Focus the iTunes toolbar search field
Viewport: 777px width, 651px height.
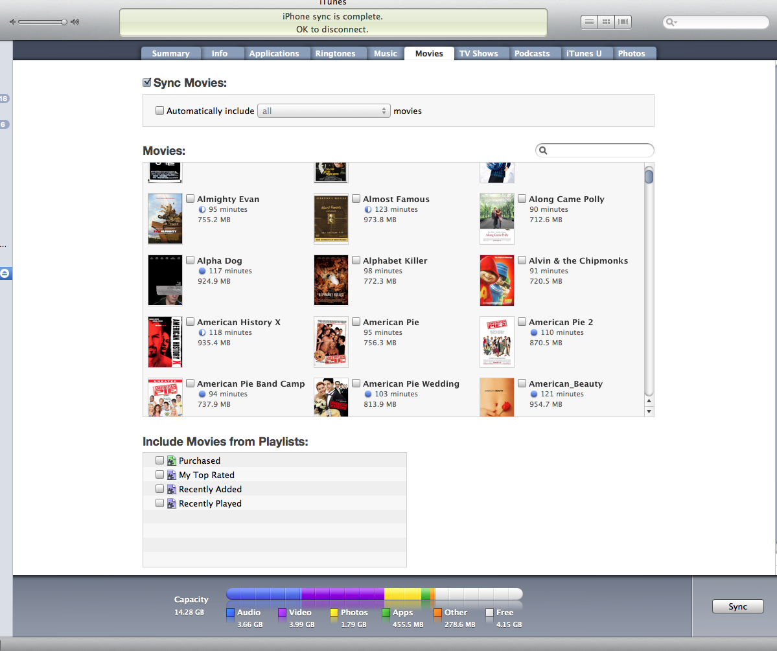(716, 22)
